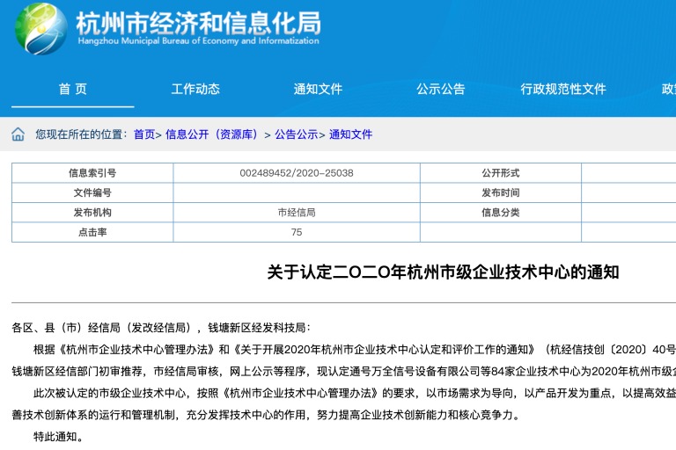Image resolution: width=676 pixels, height=450 pixels.
Task: Click the 点击率 table label
Action: (x=92, y=233)
